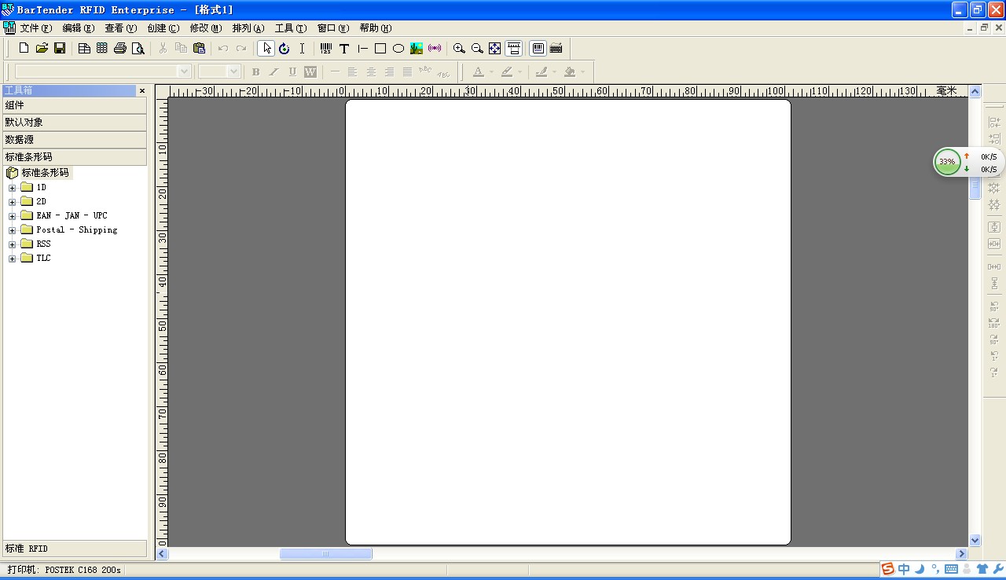
Task: Open the 帮助 menu
Action: (x=375, y=28)
